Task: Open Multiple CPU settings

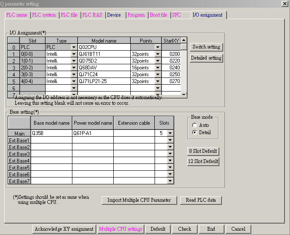Action: tap(121, 229)
